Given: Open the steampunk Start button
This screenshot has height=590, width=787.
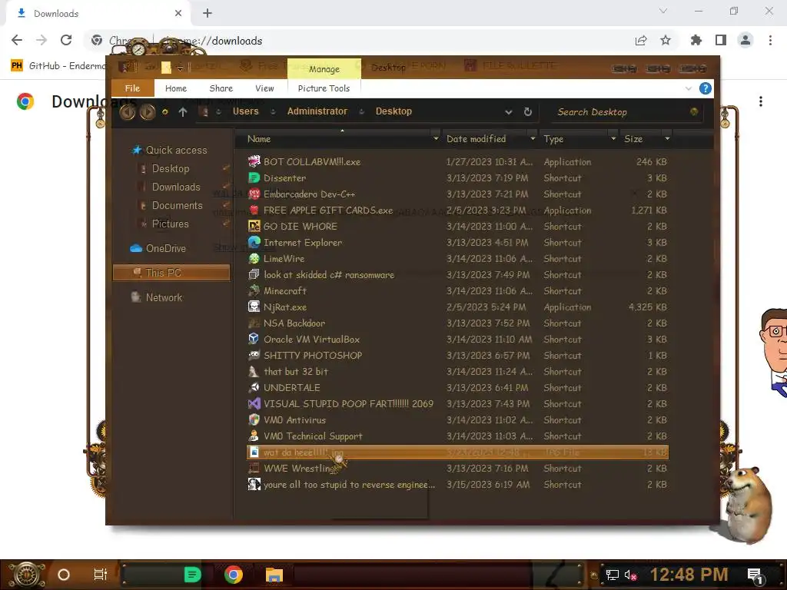Looking at the screenshot, I should click(x=27, y=575).
